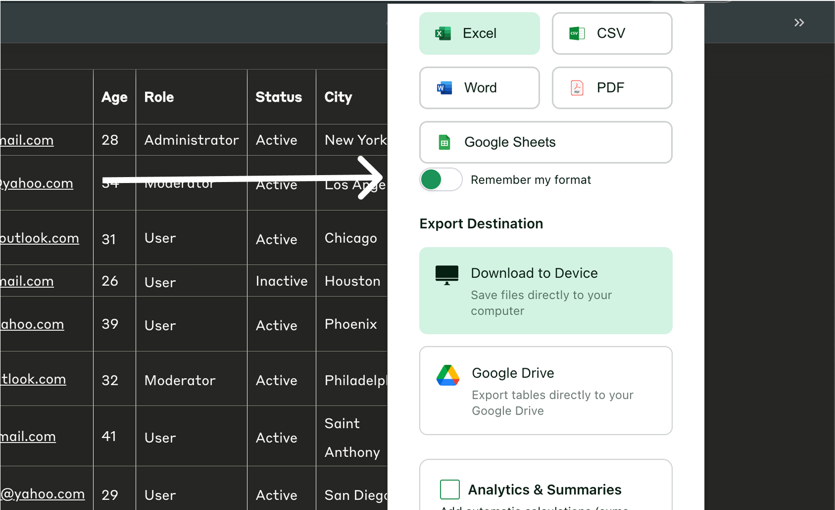Click the green CSV file icon
Screen dimensions: 835x510
[577, 33]
